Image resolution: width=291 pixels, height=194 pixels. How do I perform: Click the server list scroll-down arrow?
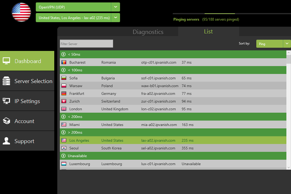click(x=289, y=167)
